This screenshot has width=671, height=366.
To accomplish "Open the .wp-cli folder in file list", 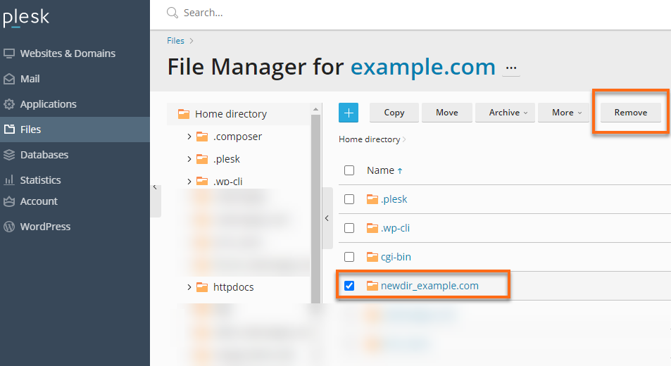I will (x=395, y=228).
